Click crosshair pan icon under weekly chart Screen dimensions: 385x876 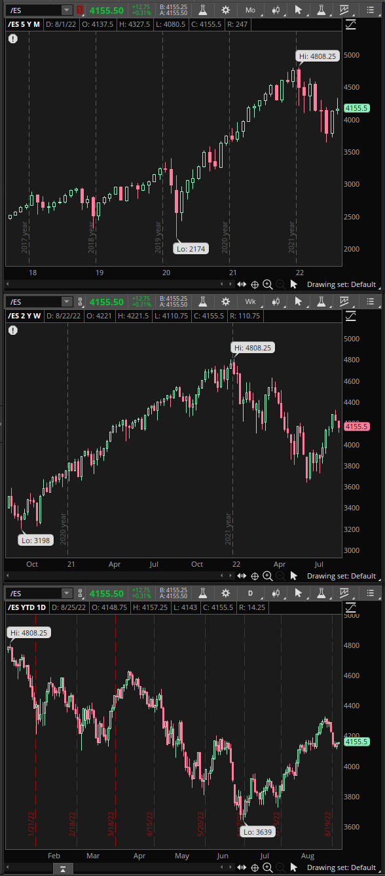255,576
